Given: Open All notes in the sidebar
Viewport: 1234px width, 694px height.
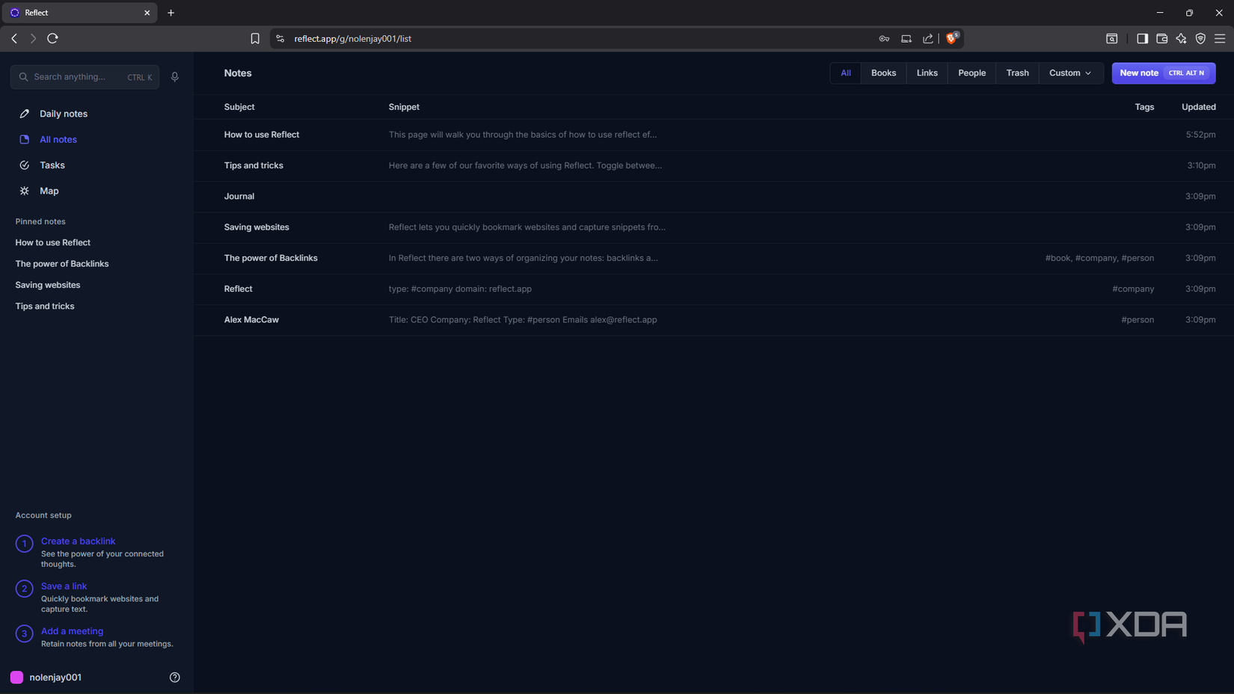Looking at the screenshot, I should tap(58, 140).
